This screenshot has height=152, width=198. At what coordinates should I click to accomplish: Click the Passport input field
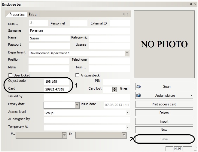point(49,46)
